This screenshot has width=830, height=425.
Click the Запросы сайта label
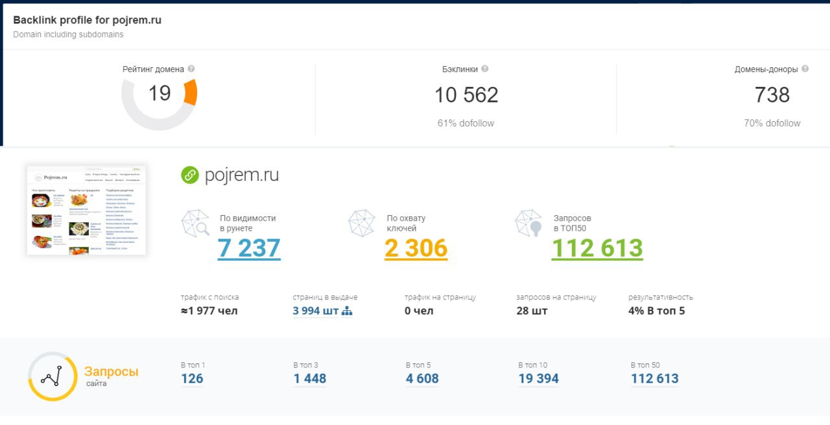click(x=111, y=376)
